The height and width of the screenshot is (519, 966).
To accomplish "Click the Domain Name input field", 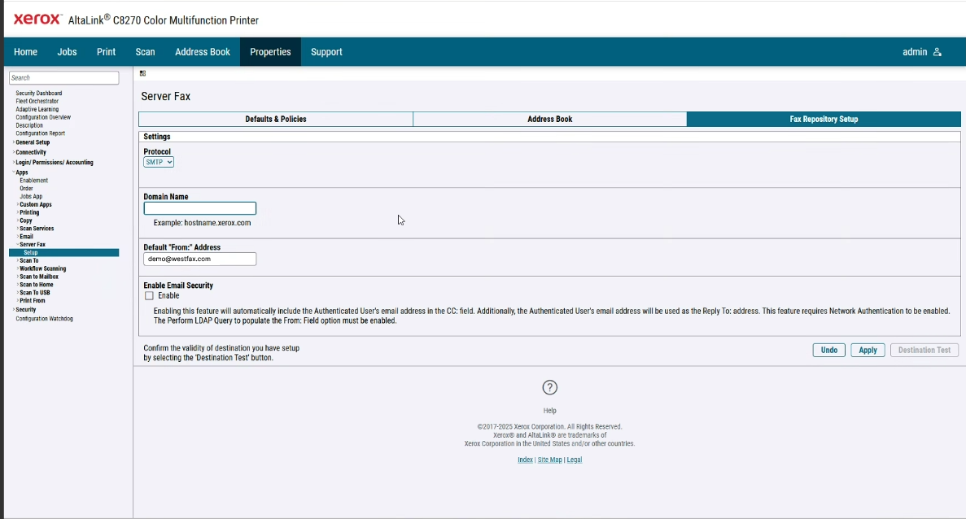I will (x=199, y=208).
